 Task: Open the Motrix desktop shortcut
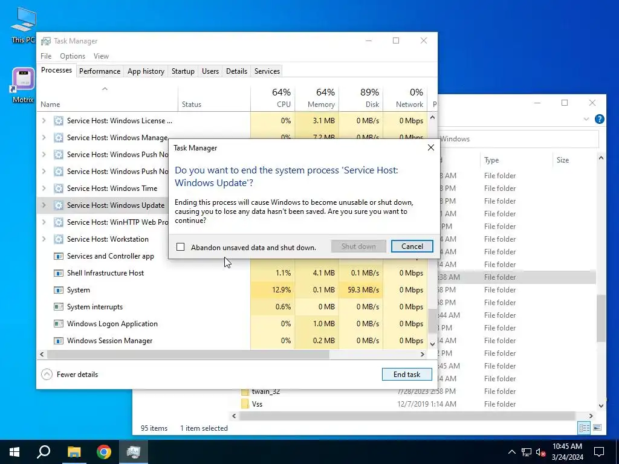[24, 85]
